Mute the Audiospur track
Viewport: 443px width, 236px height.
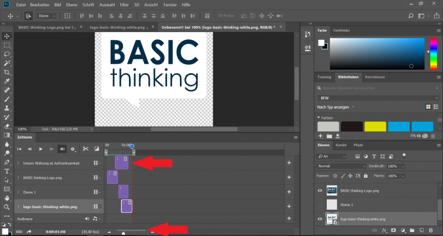click(x=87, y=218)
